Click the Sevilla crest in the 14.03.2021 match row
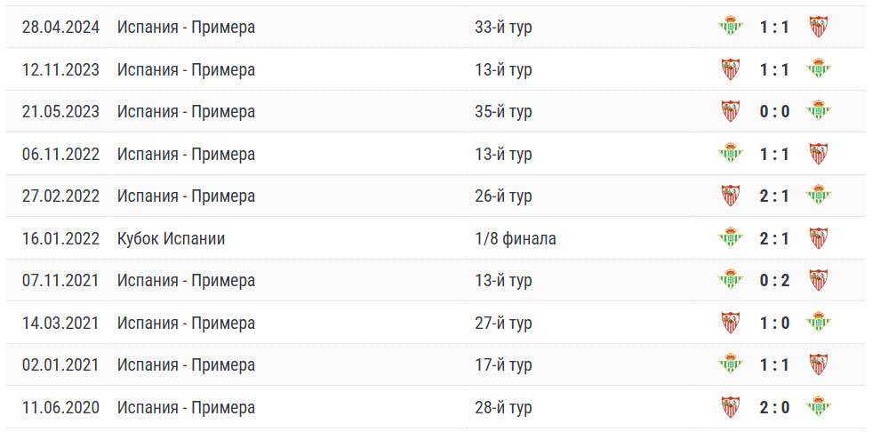 point(730,323)
